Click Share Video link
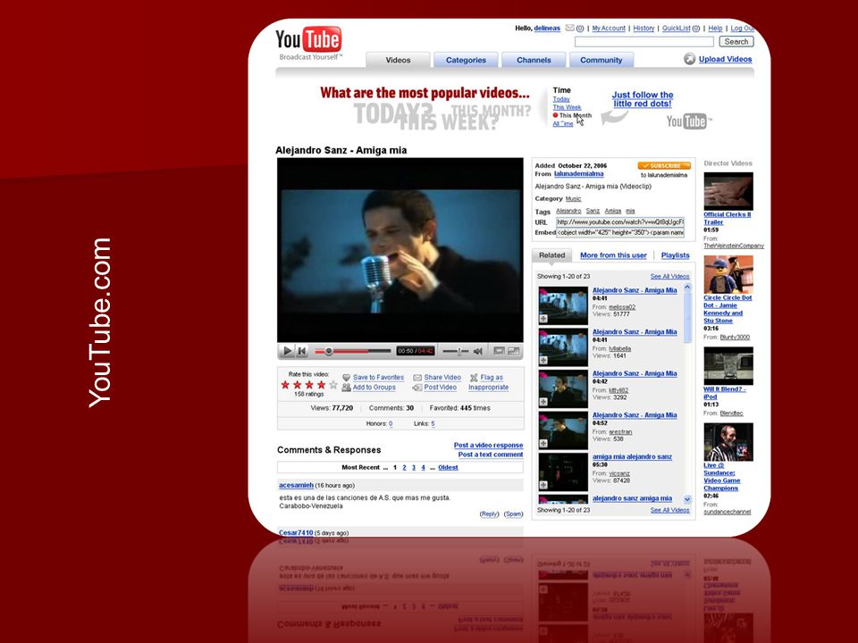Screen dimensions: 858x643 [x=442, y=377]
